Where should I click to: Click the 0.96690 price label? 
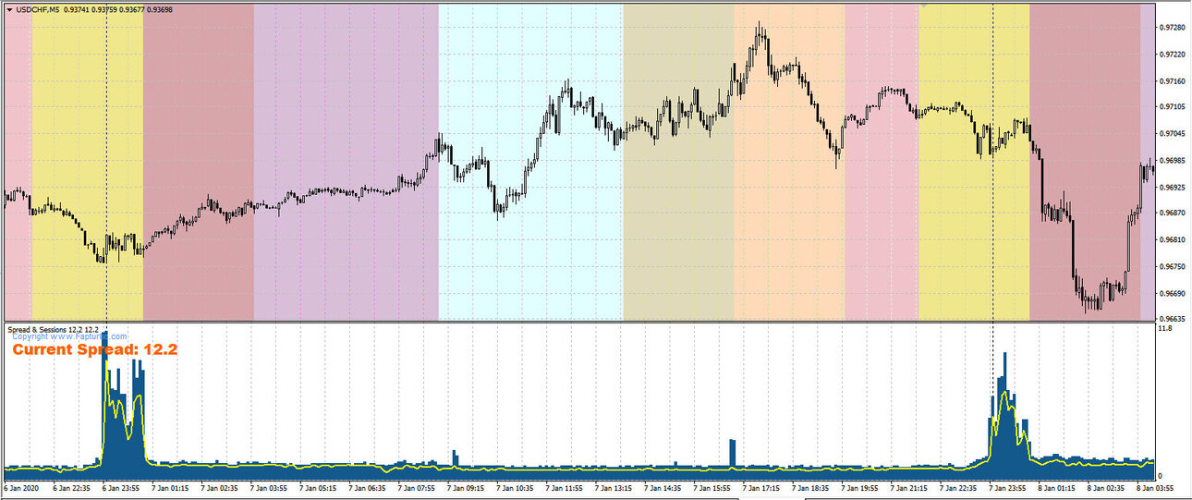[1172, 294]
